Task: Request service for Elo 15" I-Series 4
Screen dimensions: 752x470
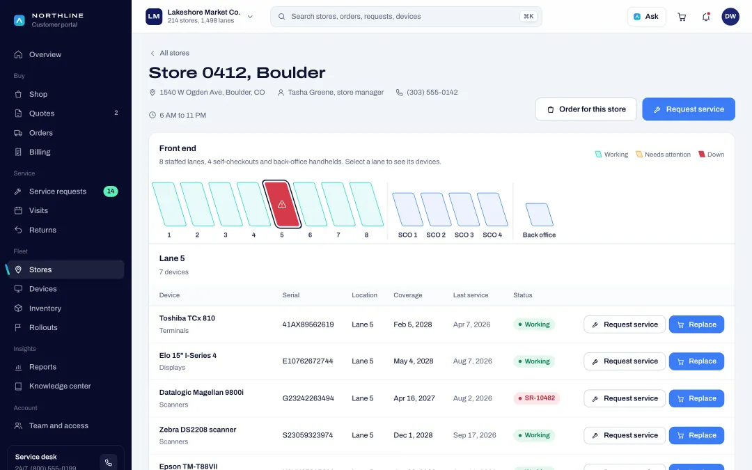Action: point(625,361)
